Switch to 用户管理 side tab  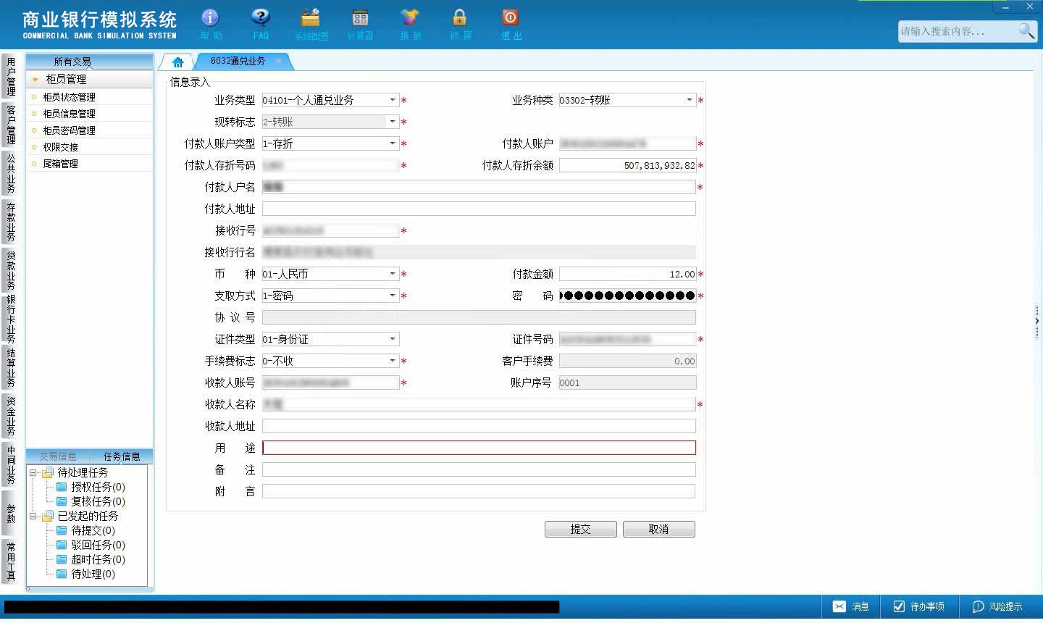(11, 77)
